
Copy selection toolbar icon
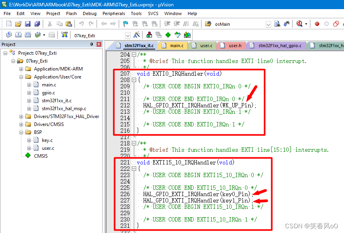[x=59, y=24]
